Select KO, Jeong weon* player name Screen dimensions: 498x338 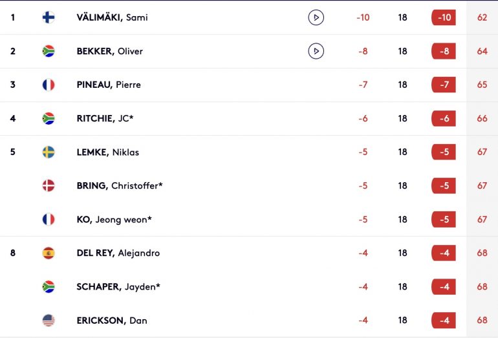[x=114, y=219]
